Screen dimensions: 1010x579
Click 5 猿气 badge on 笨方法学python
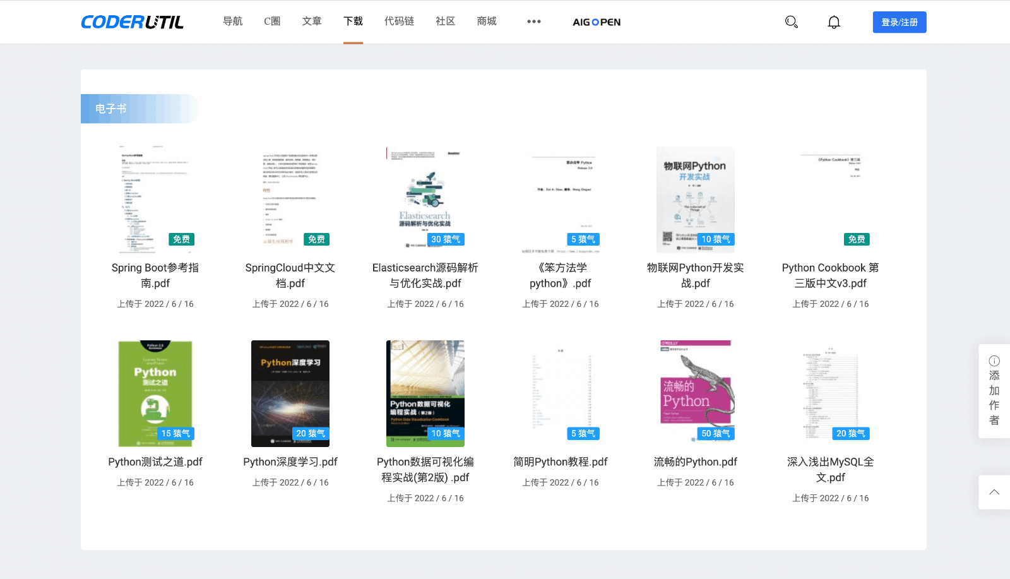pyautogui.click(x=583, y=239)
